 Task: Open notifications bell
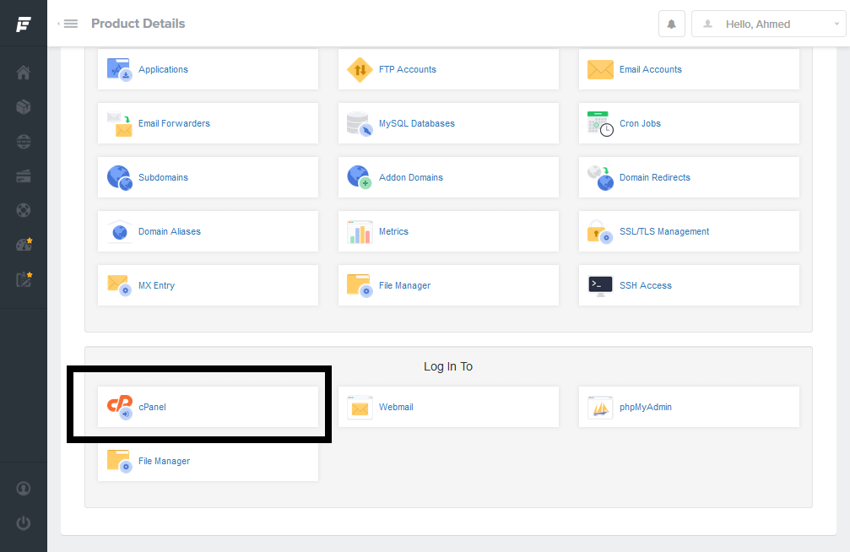click(x=672, y=24)
